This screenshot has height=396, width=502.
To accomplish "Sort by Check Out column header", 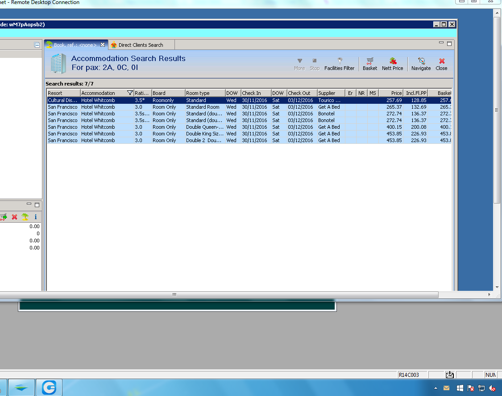I will 302,93.
